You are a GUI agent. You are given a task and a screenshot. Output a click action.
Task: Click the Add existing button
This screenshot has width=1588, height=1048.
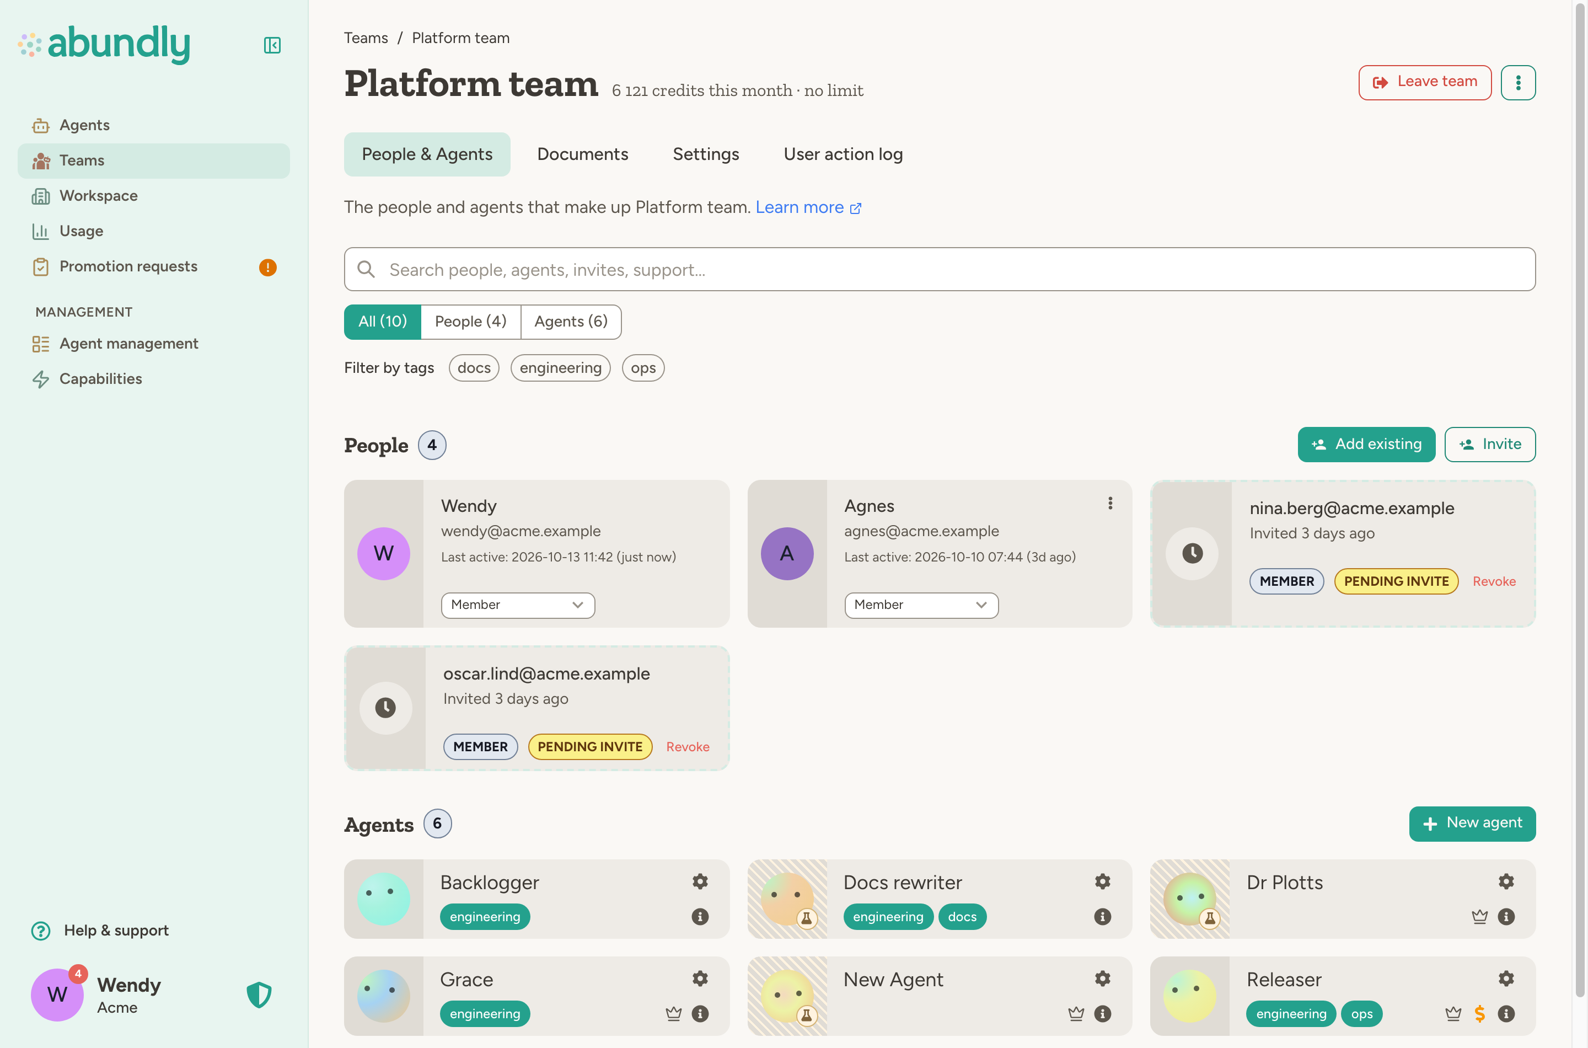pos(1366,445)
